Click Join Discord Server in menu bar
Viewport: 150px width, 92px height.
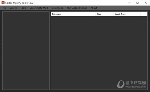coord(77,8)
